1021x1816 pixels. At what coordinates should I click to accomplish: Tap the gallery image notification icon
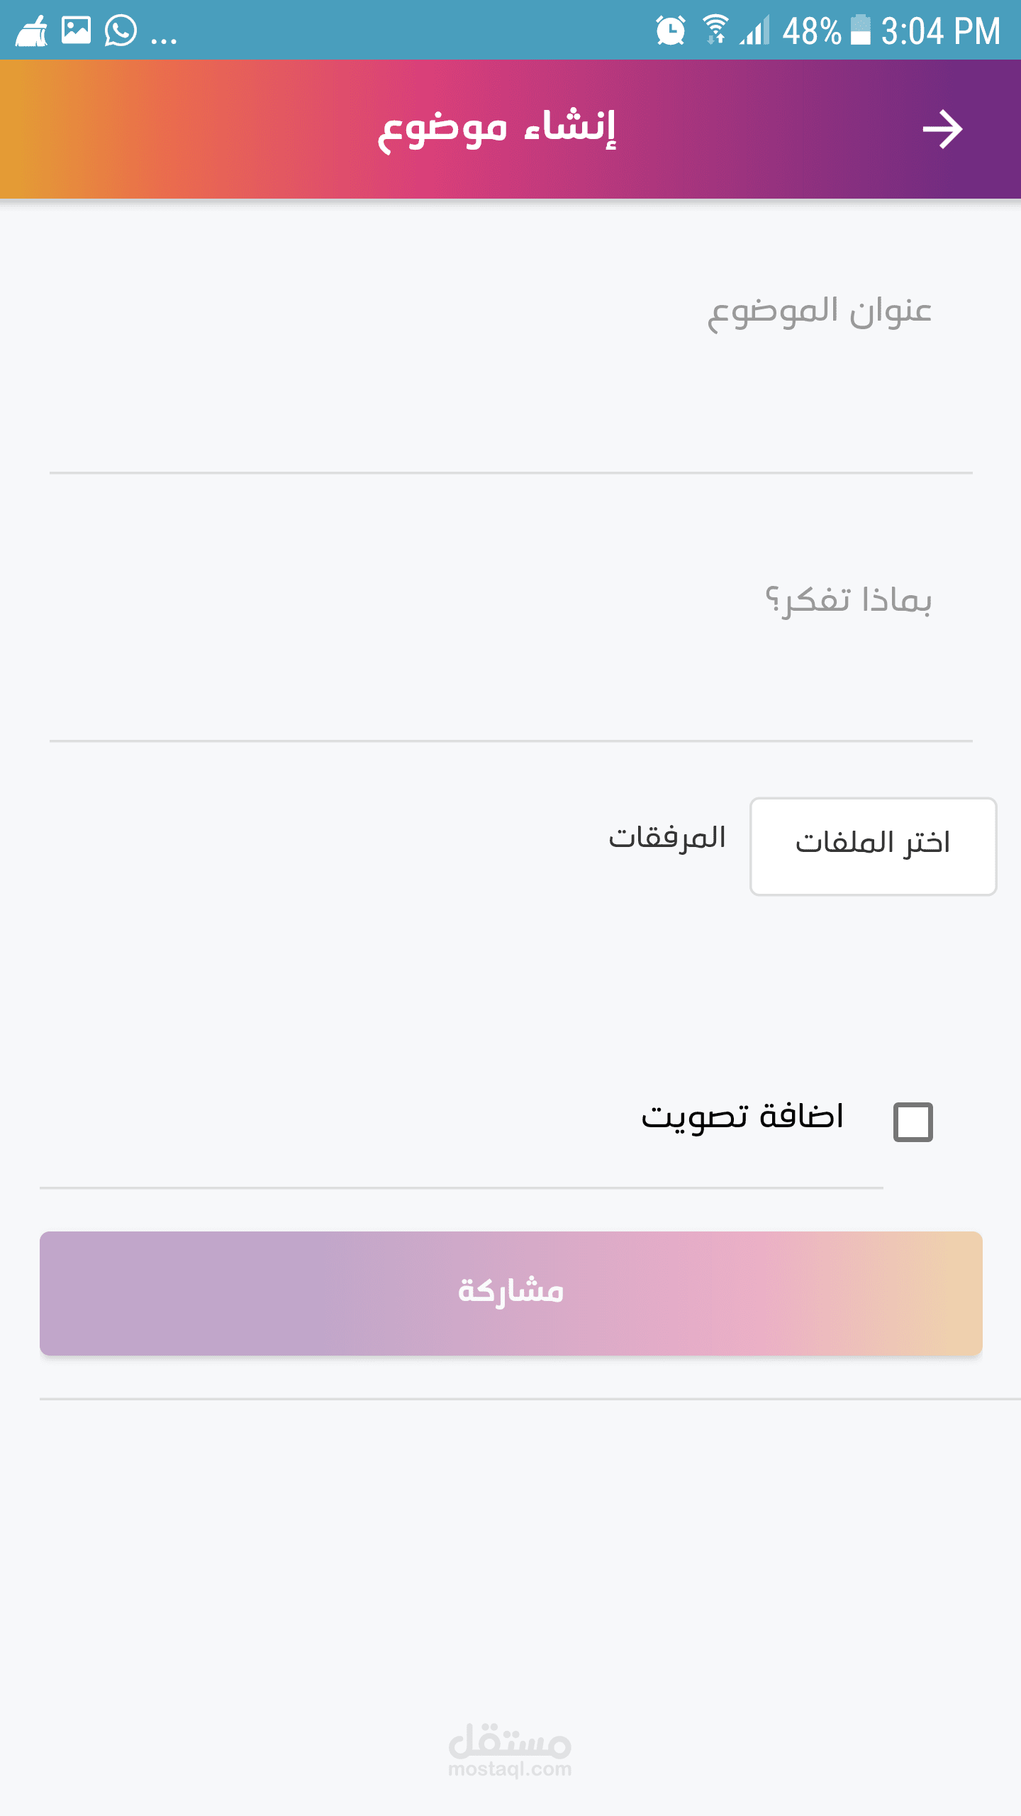pos(76,31)
